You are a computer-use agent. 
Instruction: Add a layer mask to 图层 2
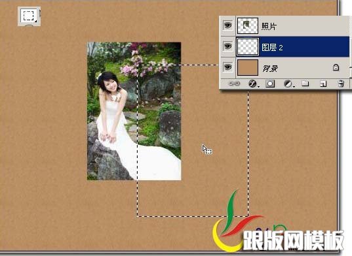270,84
